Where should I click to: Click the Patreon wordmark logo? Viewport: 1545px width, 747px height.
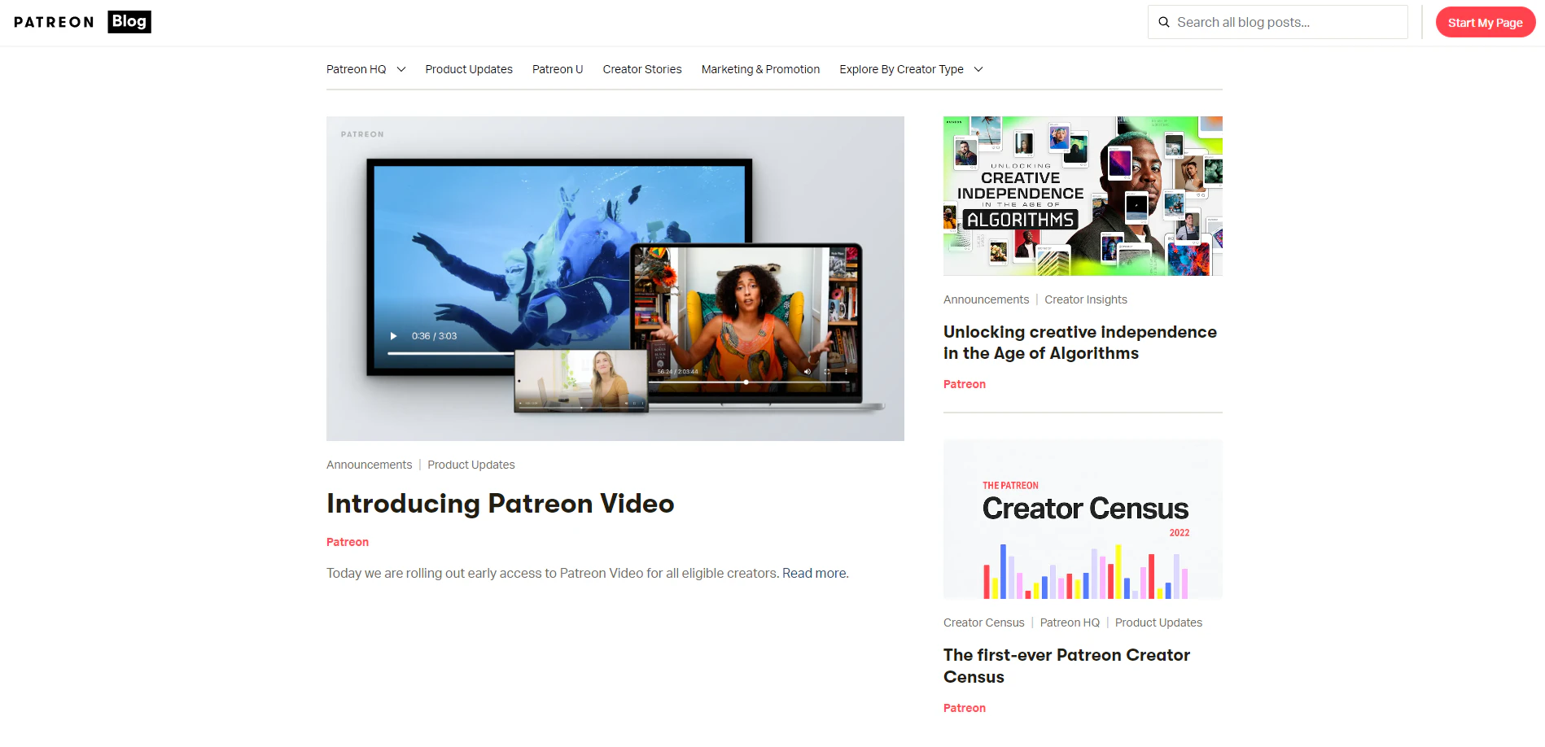point(54,22)
